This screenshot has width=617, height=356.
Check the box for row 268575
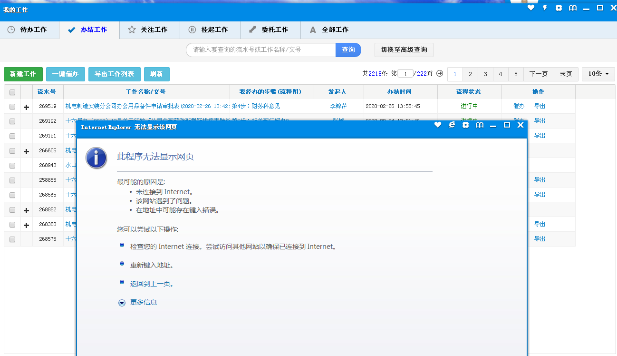point(12,239)
